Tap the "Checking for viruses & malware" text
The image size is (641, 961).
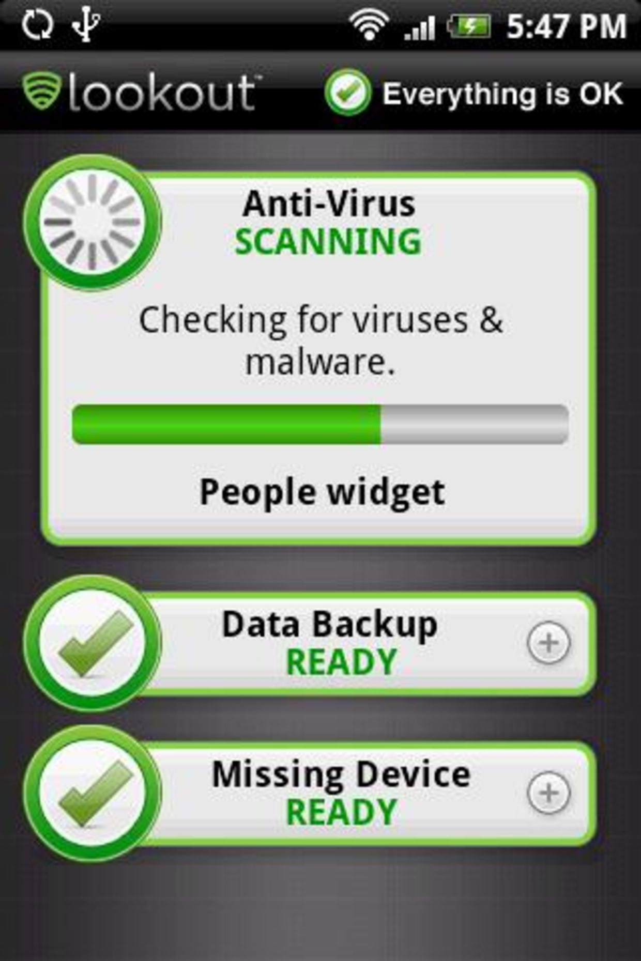coord(320,340)
